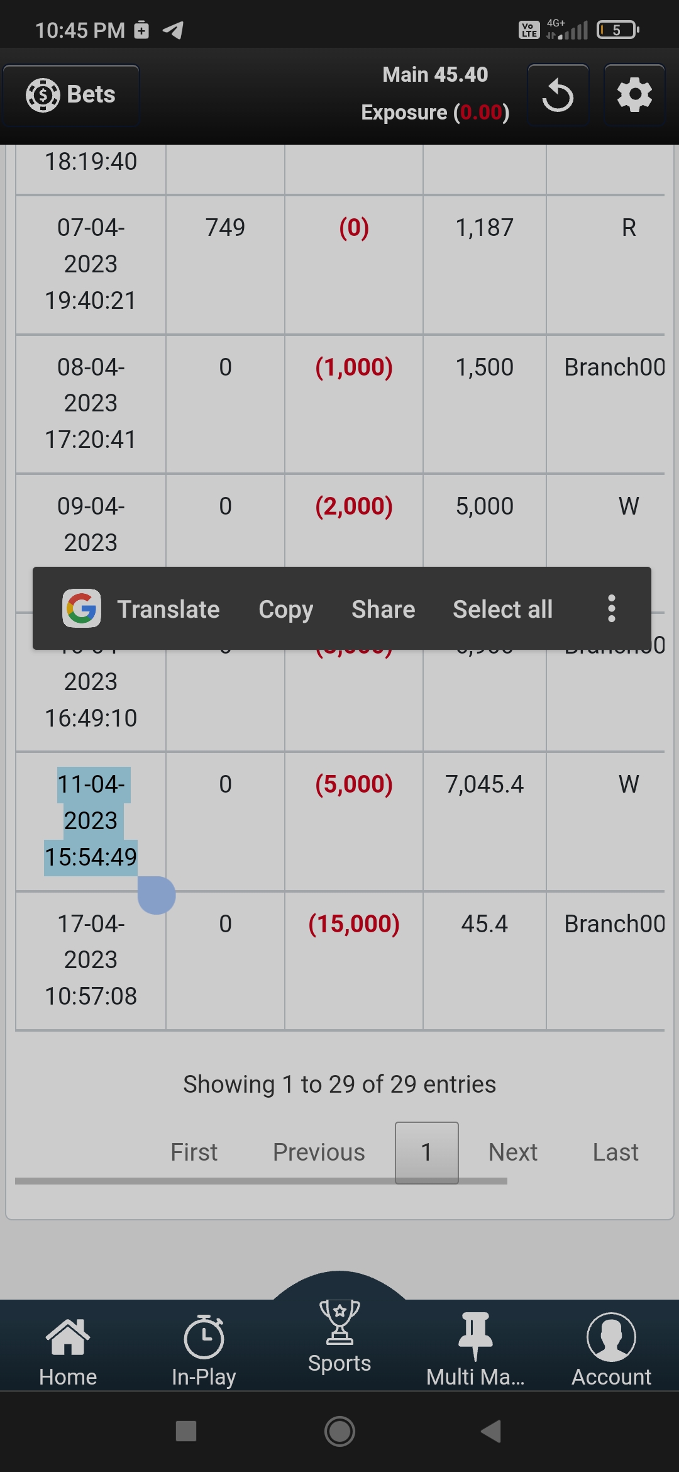The width and height of the screenshot is (679, 1472).
Task: Select page number 1
Action: 426,1152
